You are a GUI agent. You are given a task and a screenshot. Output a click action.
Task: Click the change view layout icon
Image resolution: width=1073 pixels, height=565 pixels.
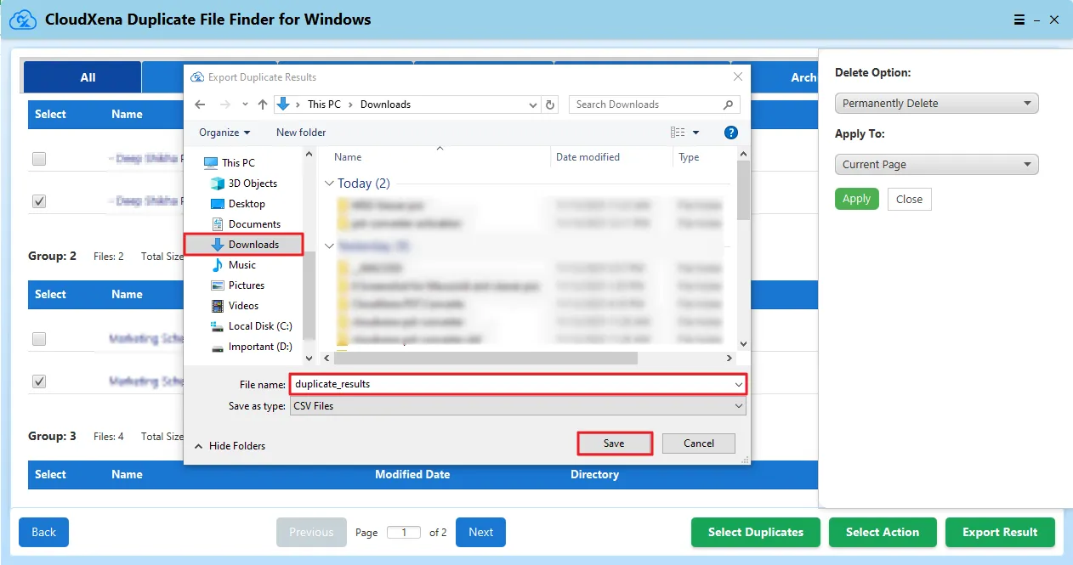pos(678,133)
